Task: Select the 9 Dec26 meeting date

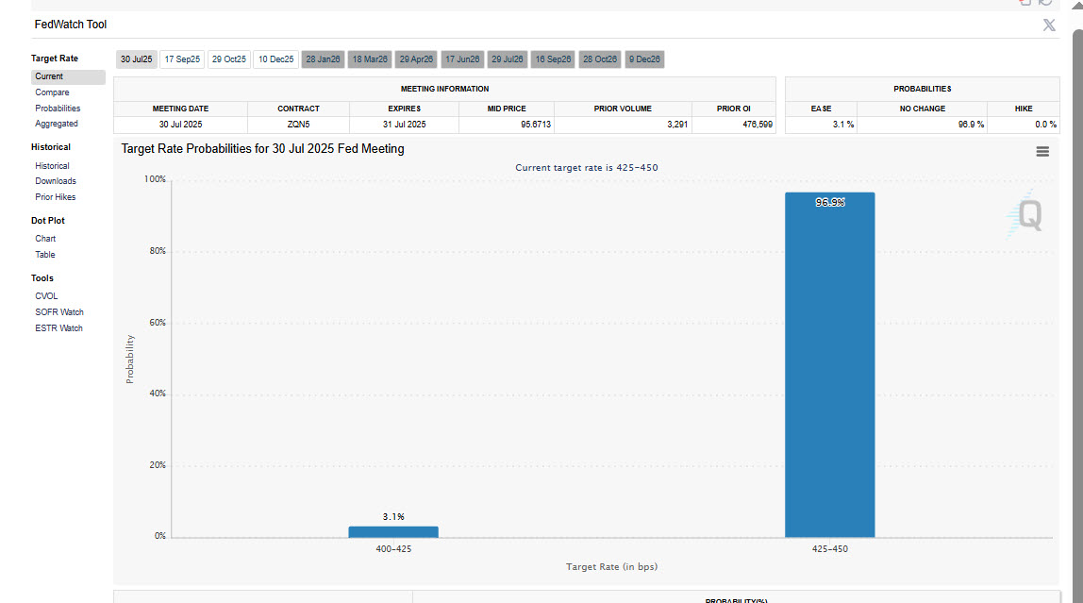Action: pyautogui.click(x=644, y=59)
